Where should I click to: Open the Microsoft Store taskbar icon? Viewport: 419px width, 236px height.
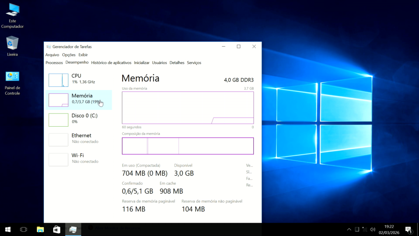pyautogui.click(x=56, y=229)
